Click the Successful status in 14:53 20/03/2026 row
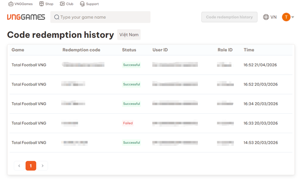 pyautogui.click(x=132, y=142)
